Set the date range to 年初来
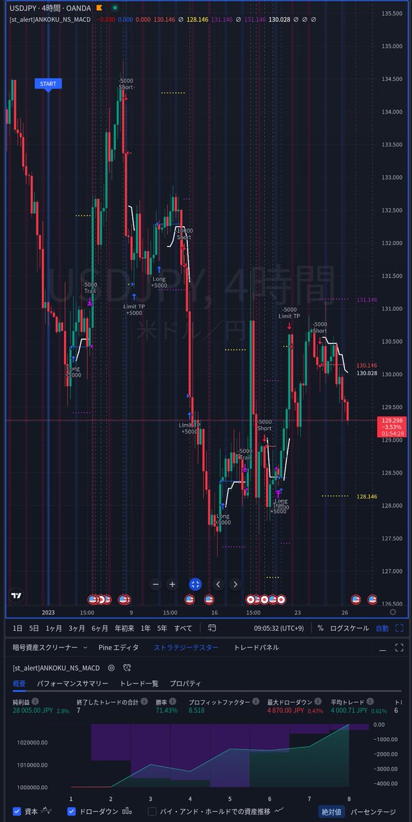The image size is (412, 822). (x=124, y=628)
